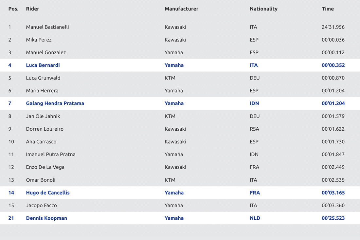Click the Time column header
360x240 pixels.
(x=328, y=9)
